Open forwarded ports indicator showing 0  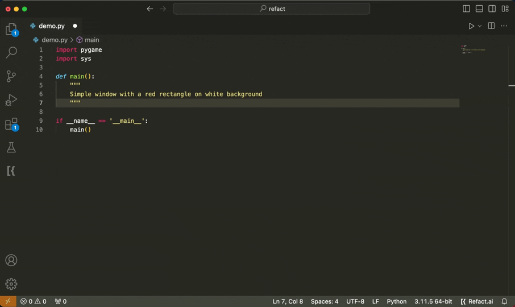[x=61, y=301]
